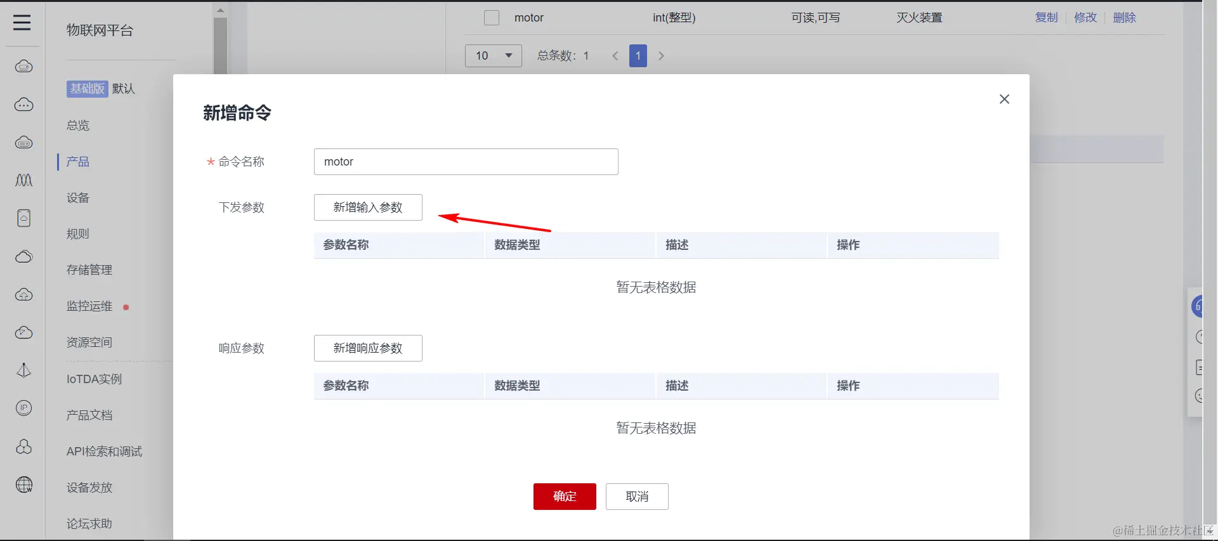The height and width of the screenshot is (541, 1218).
Task: Open IoTDA实例 in the side menu
Action: tap(94, 379)
